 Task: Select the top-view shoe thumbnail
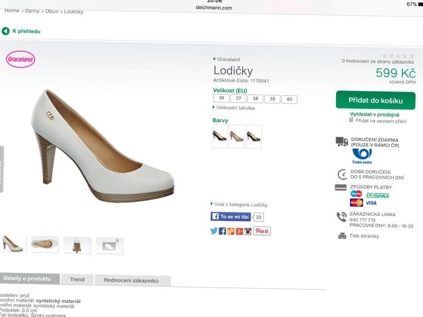(45, 244)
